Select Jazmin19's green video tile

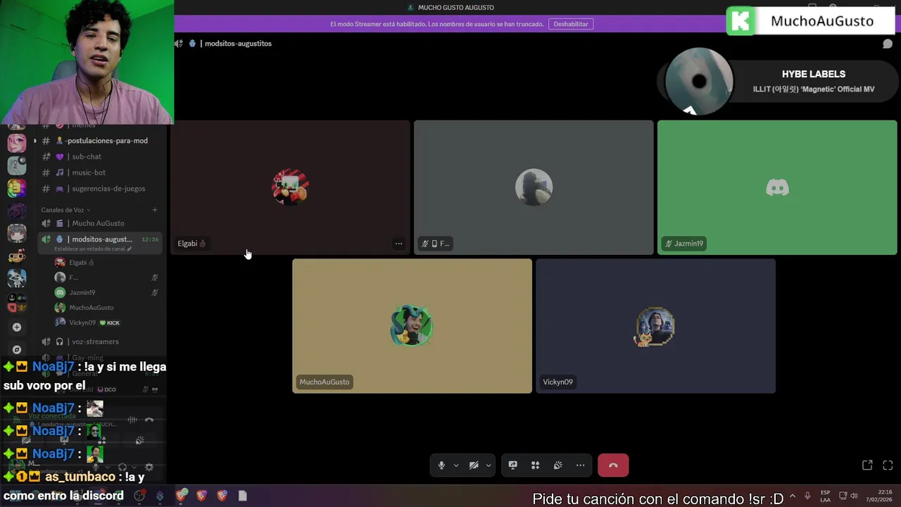[x=777, y=187]
